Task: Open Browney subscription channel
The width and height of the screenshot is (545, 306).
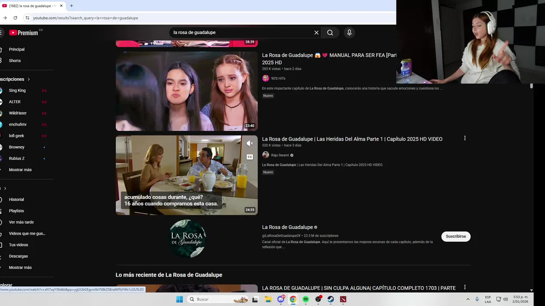Action: [x=17, y=147]
